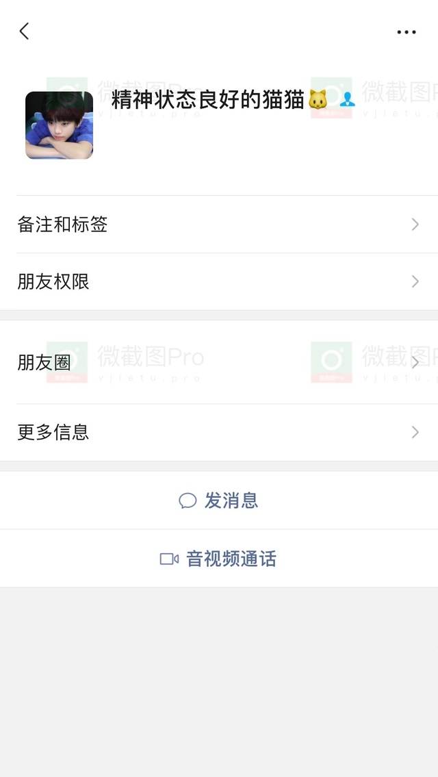The image size is (438, 777).
Task: Expand the 备注和标签 row chevron
Action: pos(415,225)
